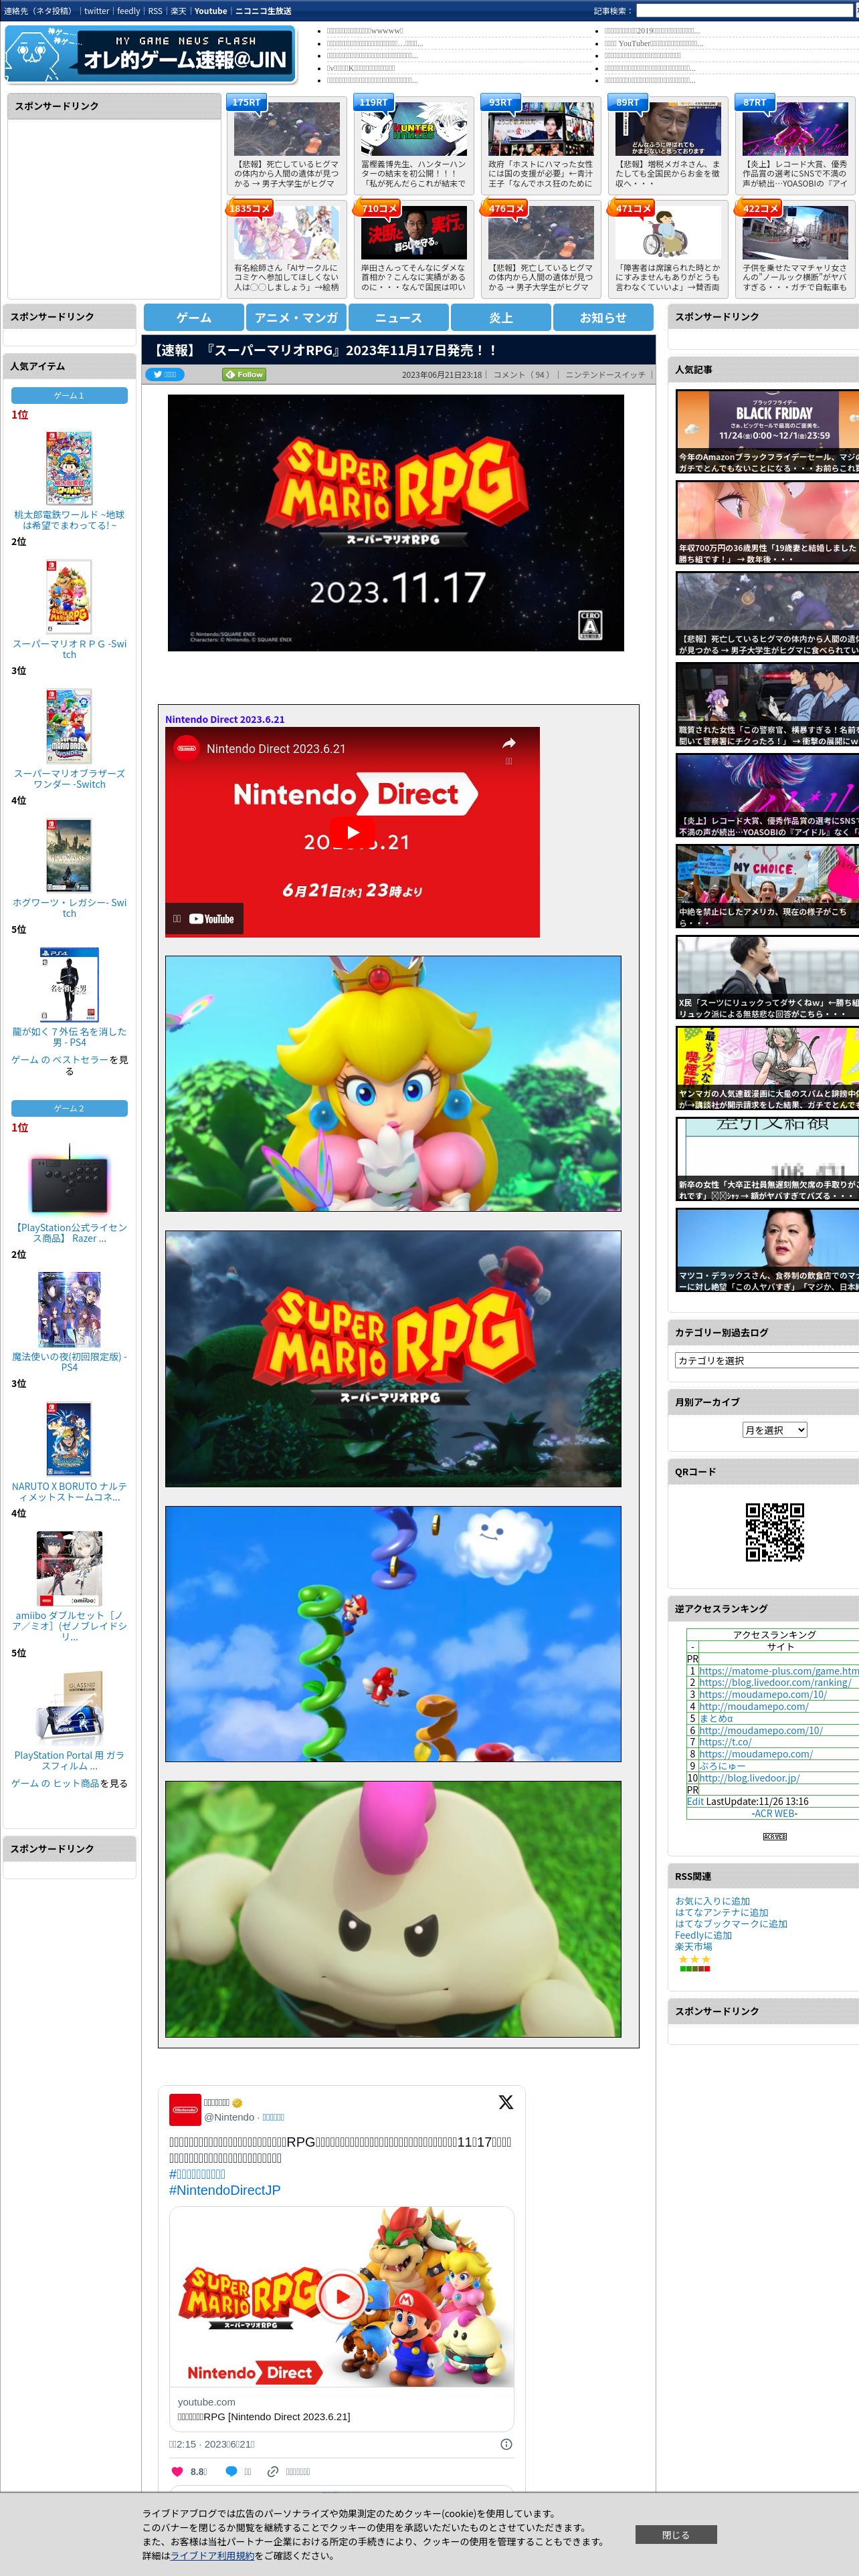Click the small ACR WEB badge image
Screen dimensions: 859x2576
click(x=775, y=1837)
